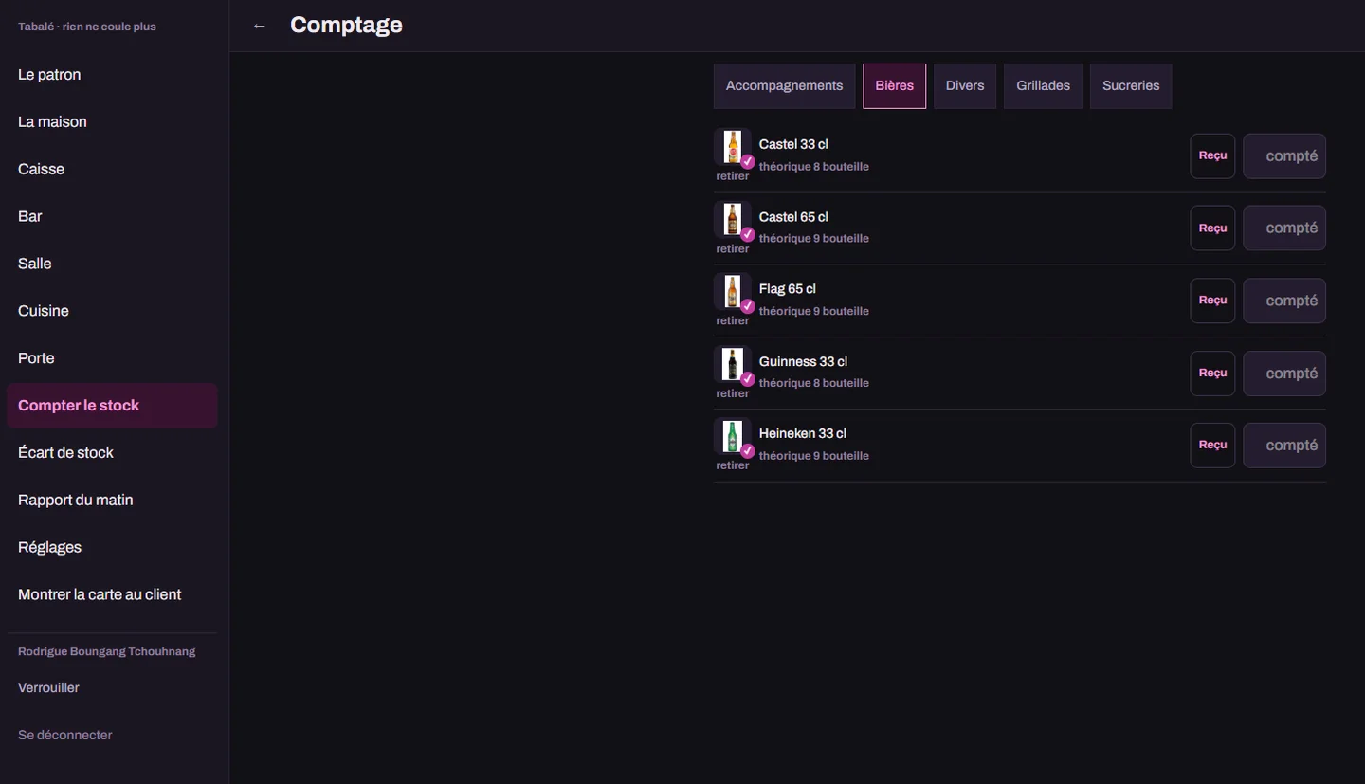Click Se déconnecter to log out
Image resolution: width=1365 pixels, height=784 pixels.
pos(112,736)
